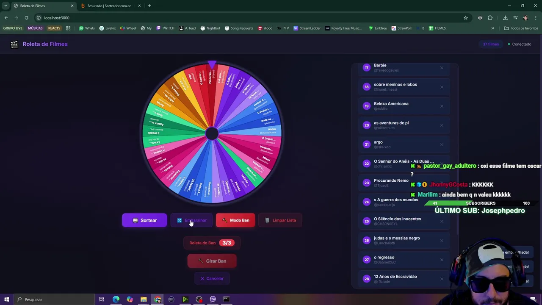Open the MÚSICAS bookmark folder

click(x=35, y=28)
